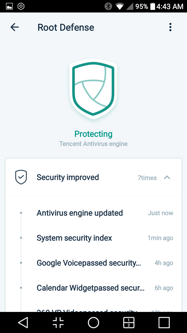Open the System security index entry
Image resolution: width=187 pixels, height=333 pixels.
pyautogui.click(x=94, y=238)
